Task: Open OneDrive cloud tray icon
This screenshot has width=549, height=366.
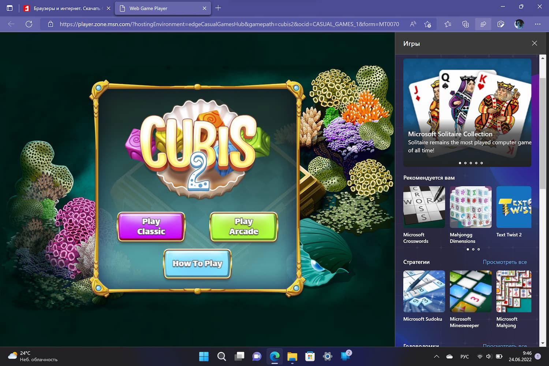Action: [450, 356]
